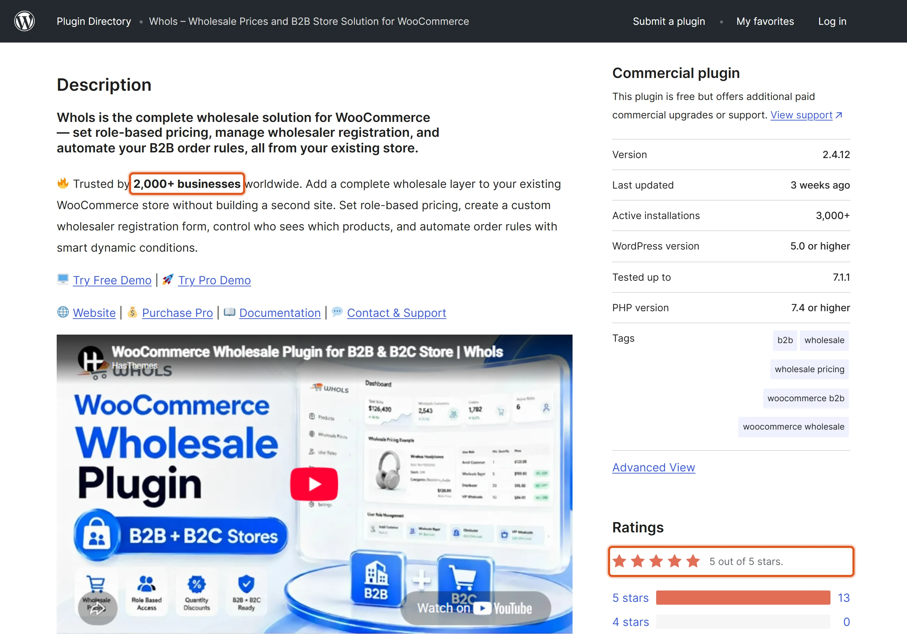Open the Advanced View link
Screen dimensions: 907x638
pos(653,467)
